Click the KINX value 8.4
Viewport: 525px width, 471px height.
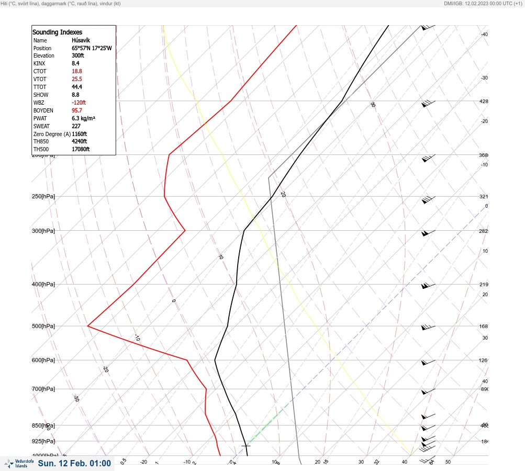pos(75,63)
